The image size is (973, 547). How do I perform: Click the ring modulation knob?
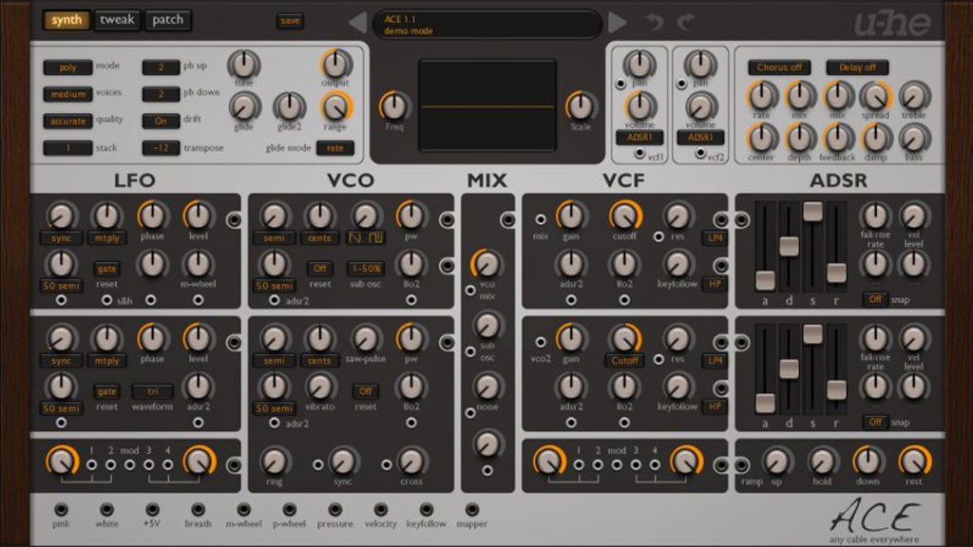point(275,462)
